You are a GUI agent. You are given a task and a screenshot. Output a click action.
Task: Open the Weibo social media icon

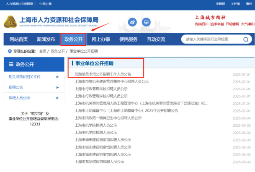tap(133, 22)
